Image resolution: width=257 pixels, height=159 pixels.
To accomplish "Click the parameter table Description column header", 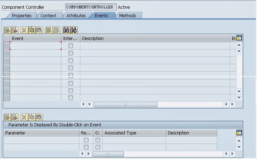I will coord(191,133).
